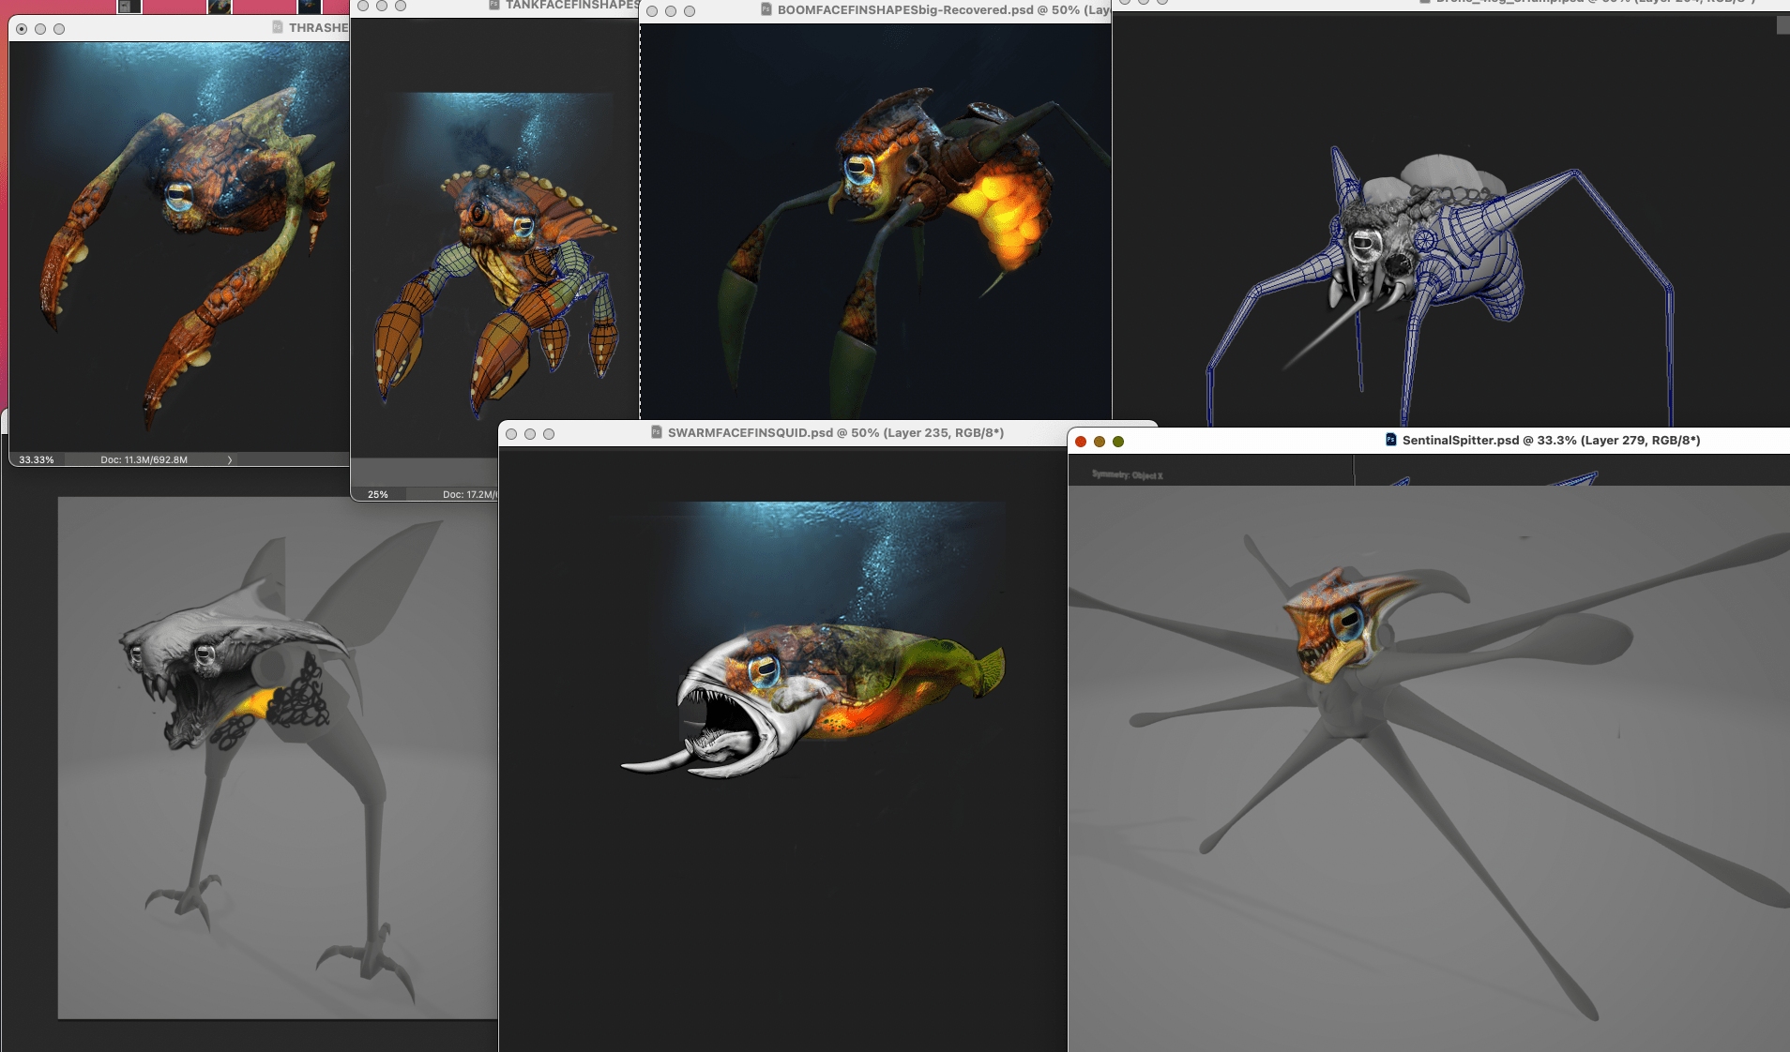The height and width of the screenshot is (1052, 1790).
Task: Click the green zoom button on SentinalSpitter.psd
Action: pos(1118,442)
